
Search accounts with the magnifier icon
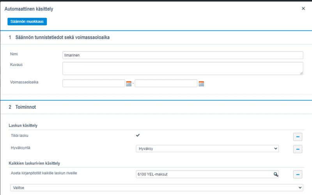pyautogui.click(x=275, y=175)
